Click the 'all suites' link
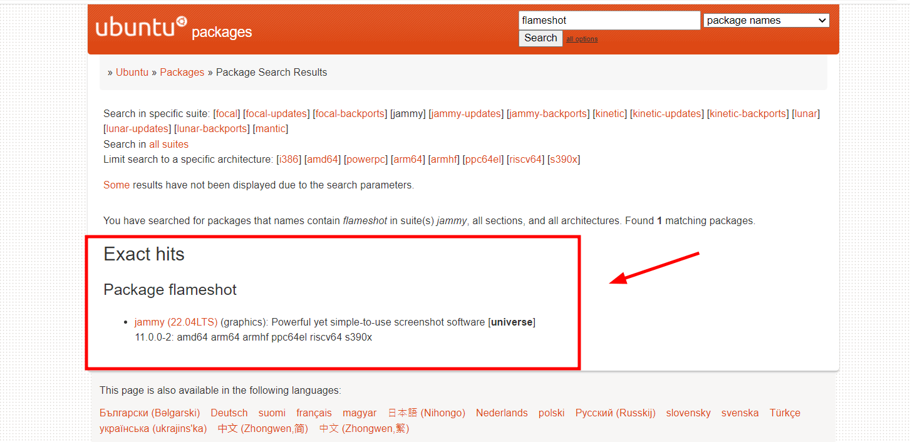The image size is (910, 442). click(x=168, y=144)
